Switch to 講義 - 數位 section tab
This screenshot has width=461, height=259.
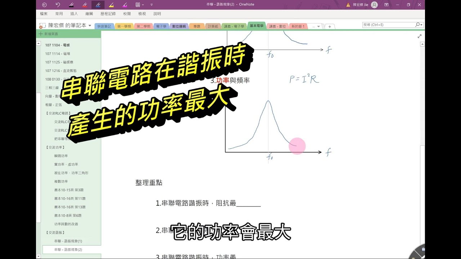[x=278, y=26]
